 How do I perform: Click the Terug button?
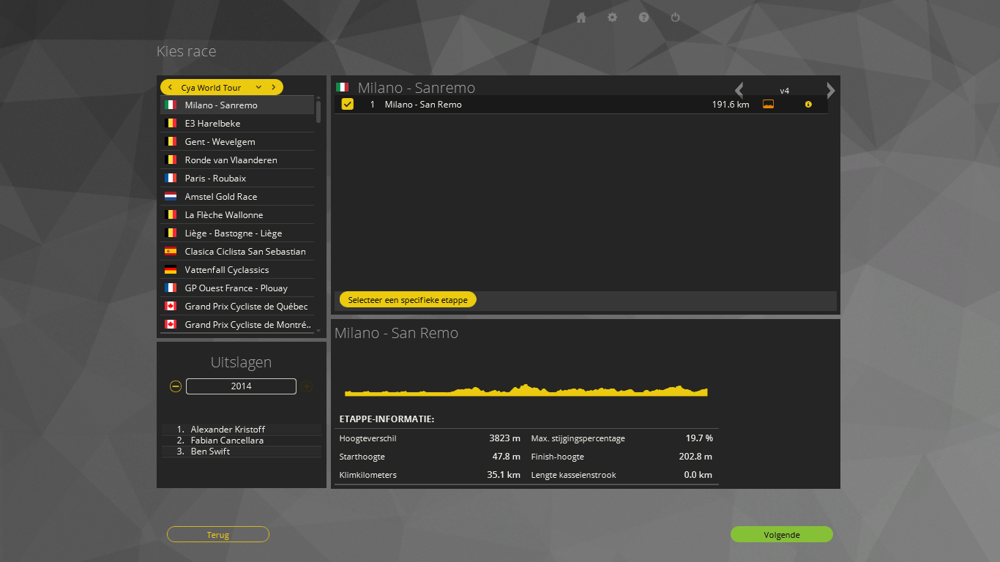(218, 535)
